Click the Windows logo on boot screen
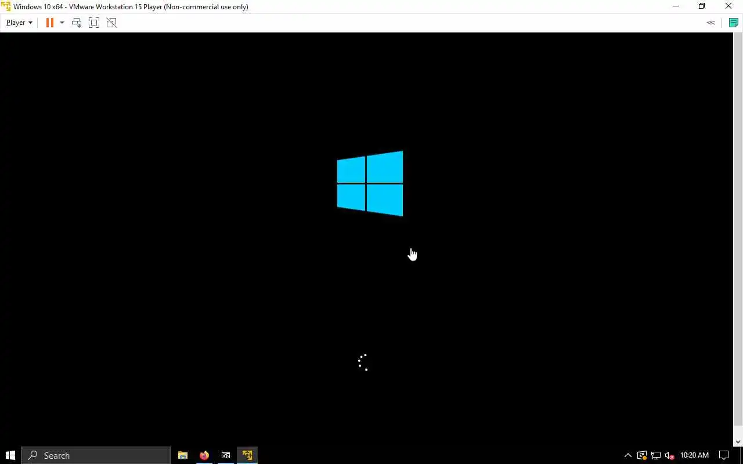Screen dimensions: 743x464 pyautogui.click(x=370, y=183)
